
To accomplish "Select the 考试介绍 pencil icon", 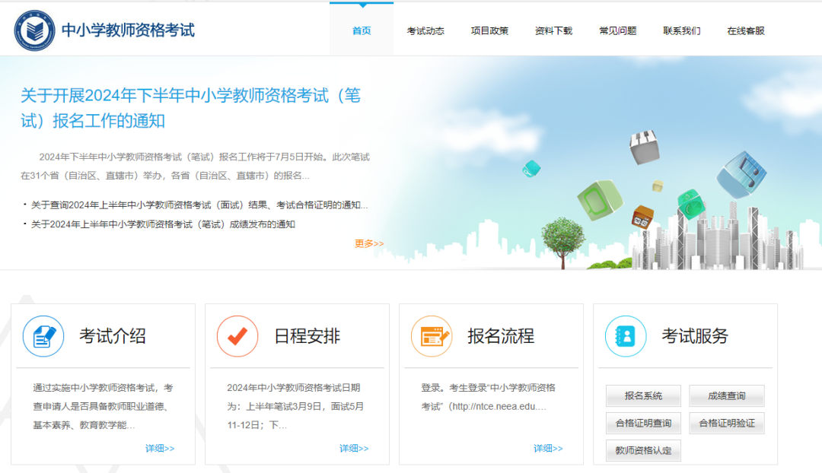I will [x=43, y=335].
